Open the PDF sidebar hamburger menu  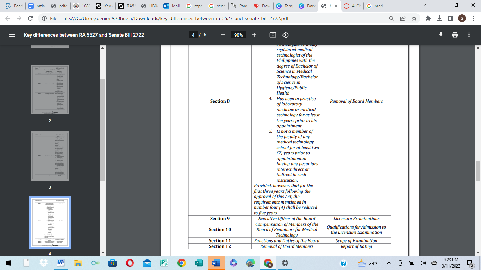coord(12,35)
